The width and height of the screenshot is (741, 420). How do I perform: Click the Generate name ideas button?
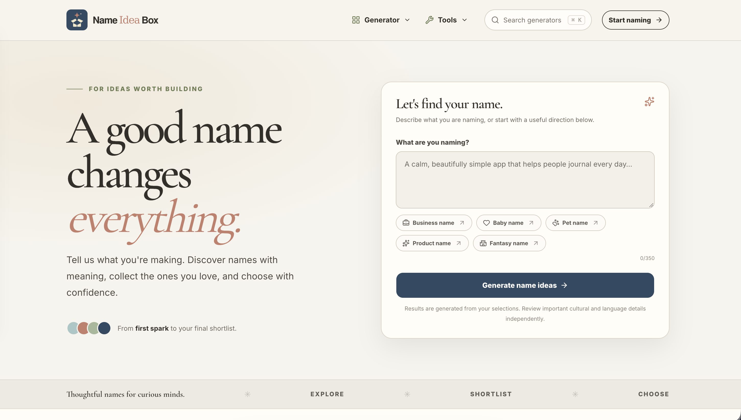point(525,285)
